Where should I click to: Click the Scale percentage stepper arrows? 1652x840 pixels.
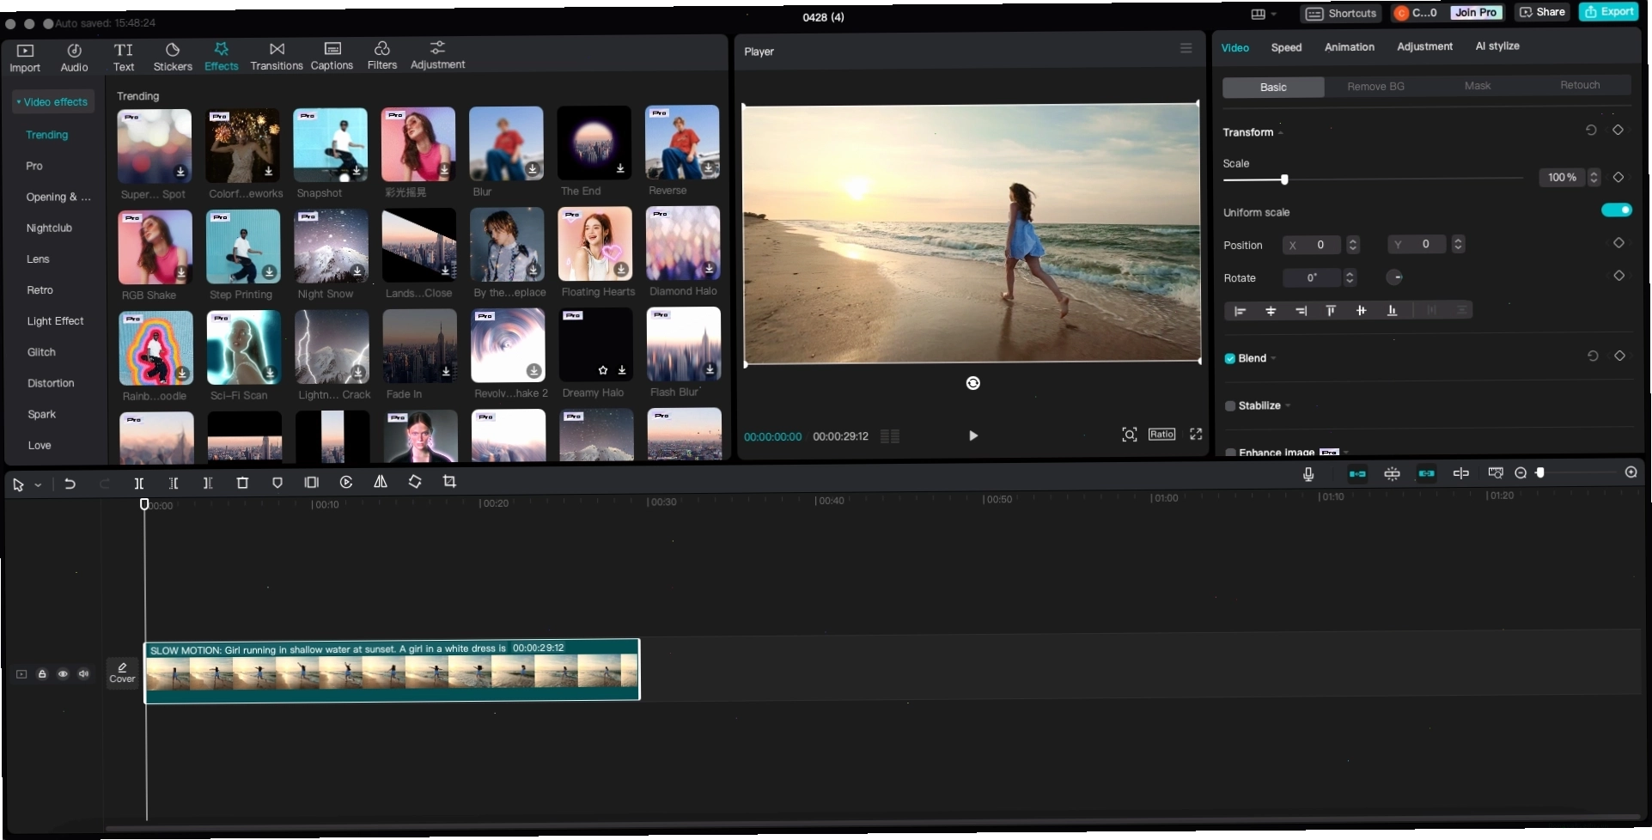coord(1594,177)
